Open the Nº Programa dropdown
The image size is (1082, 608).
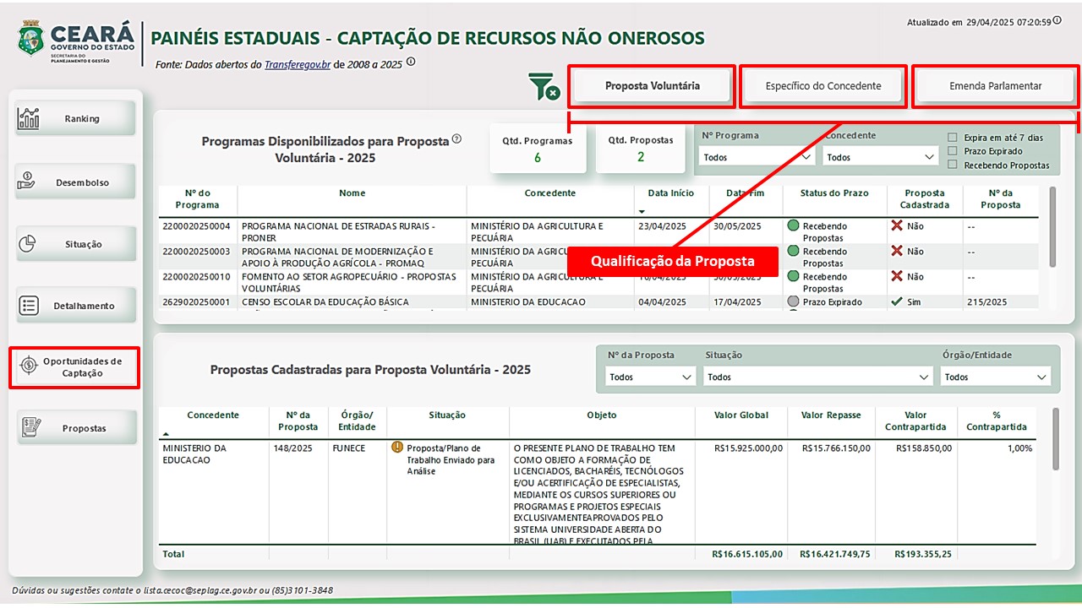coord(757,157)
